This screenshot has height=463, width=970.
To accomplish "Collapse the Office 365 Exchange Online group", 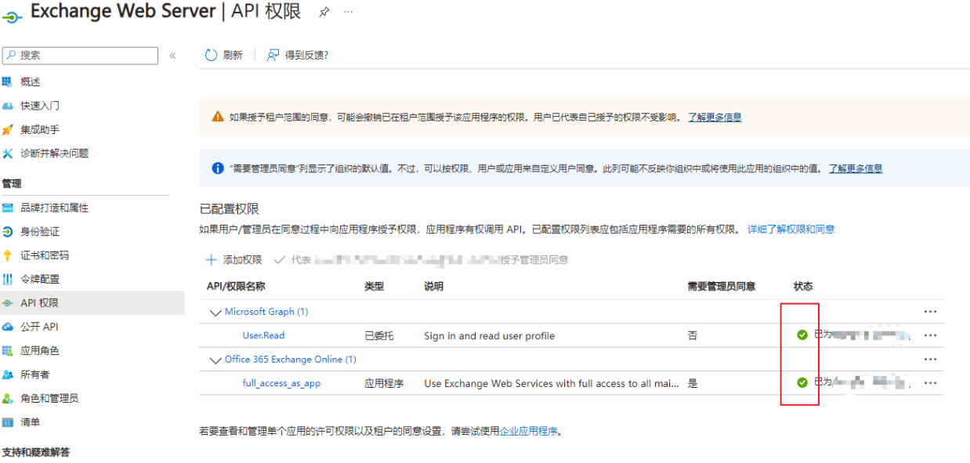I will pos(215,360).
